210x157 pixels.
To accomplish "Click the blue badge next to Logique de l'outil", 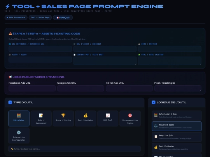I will point(154,102).
